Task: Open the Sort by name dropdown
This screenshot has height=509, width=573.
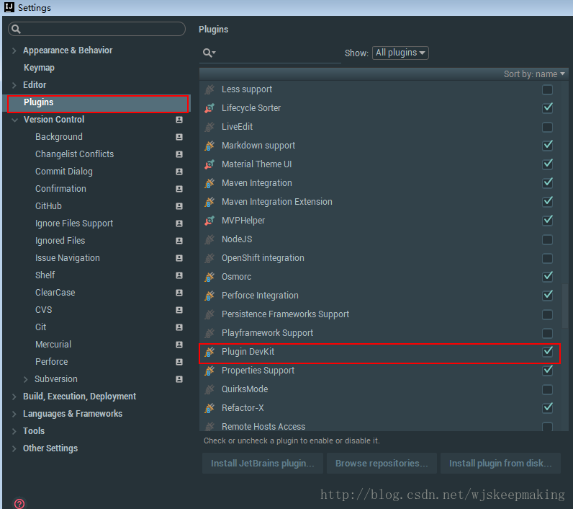Action: 534,74
